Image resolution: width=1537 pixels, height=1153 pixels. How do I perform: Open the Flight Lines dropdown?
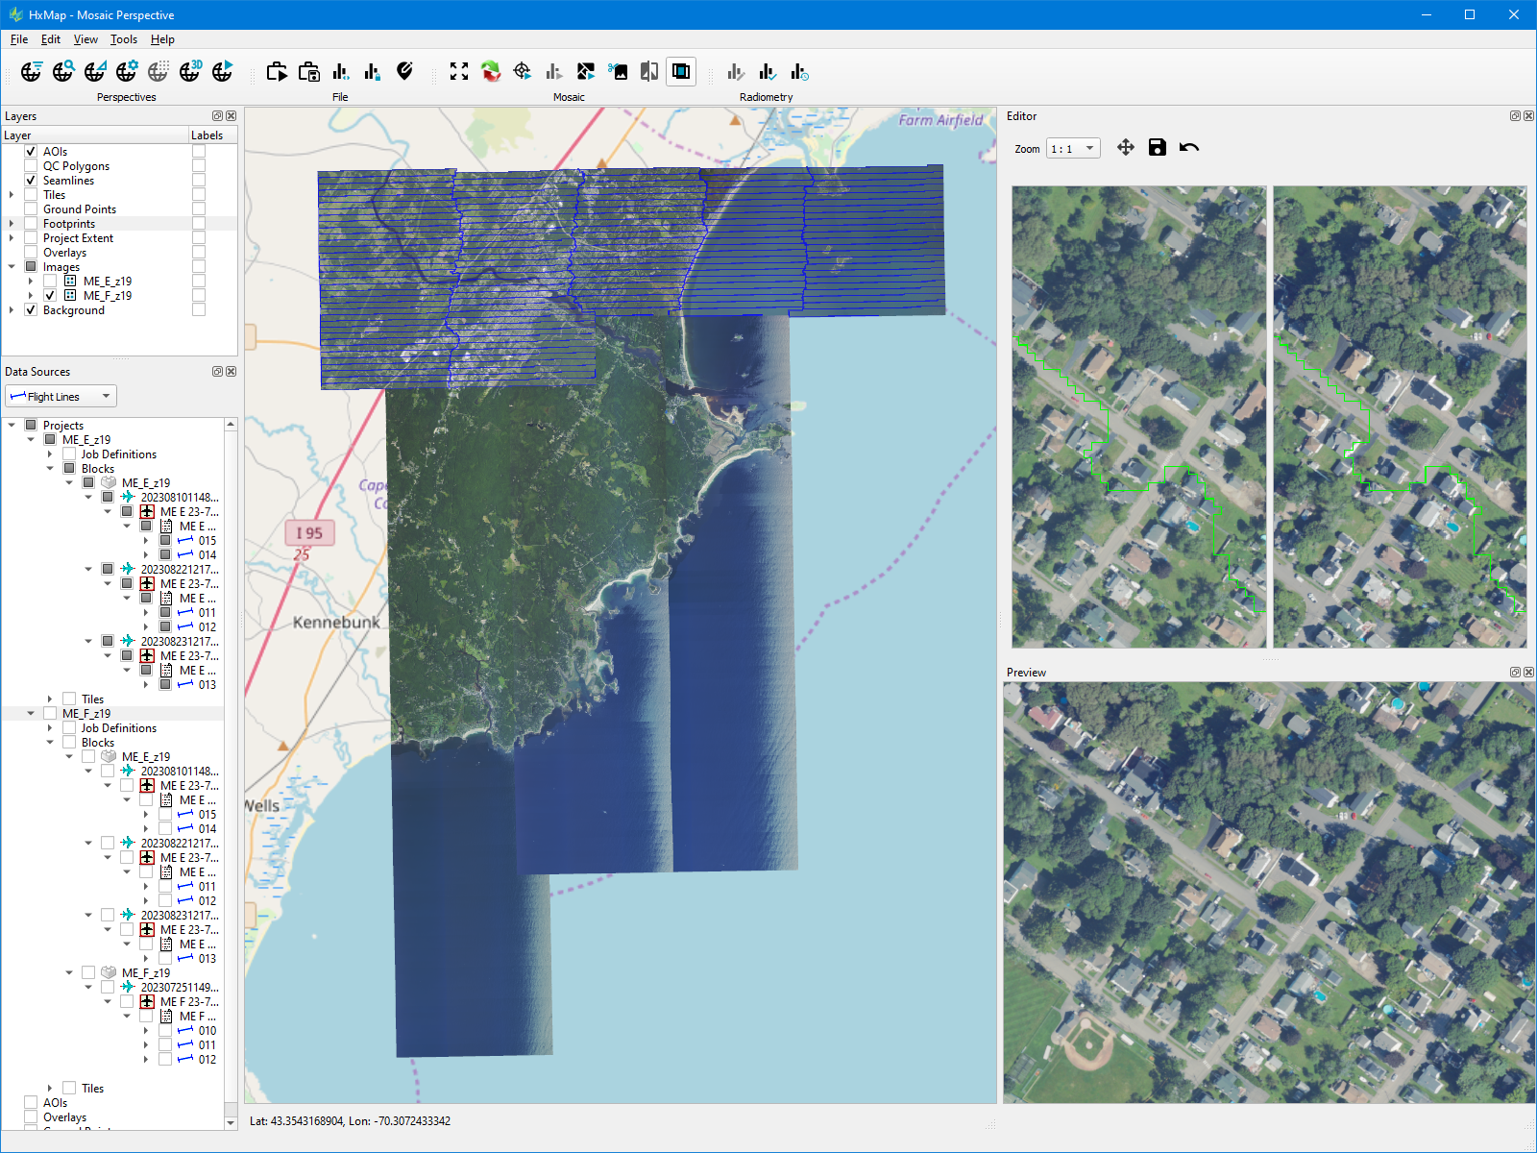(61, 396)
